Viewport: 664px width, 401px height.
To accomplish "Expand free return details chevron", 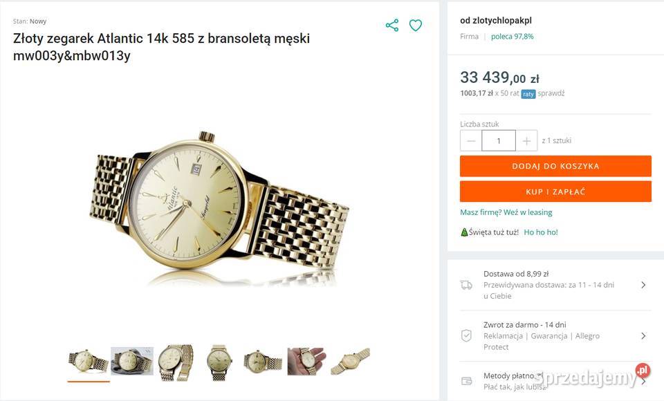I will pyautogui.click(x=643, y=335).
